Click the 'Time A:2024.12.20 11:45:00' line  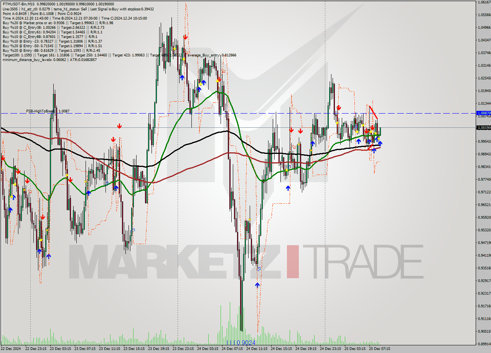pos(74,18)
